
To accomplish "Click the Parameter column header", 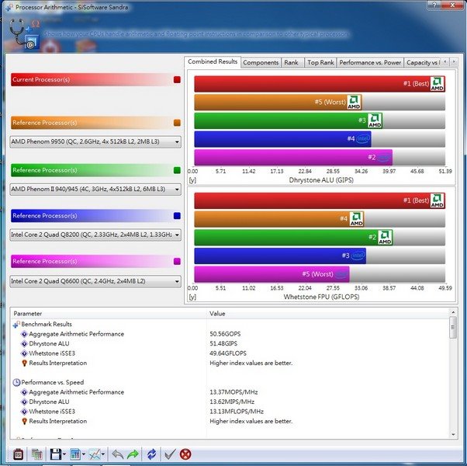I will (x=109, y=314).
